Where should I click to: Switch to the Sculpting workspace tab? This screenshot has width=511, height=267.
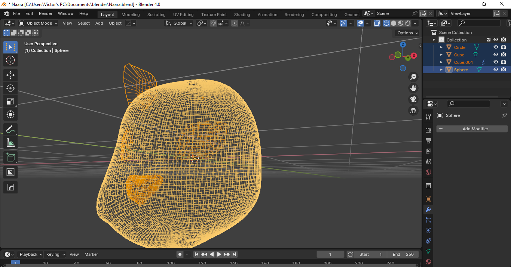(x=156, y=15)
